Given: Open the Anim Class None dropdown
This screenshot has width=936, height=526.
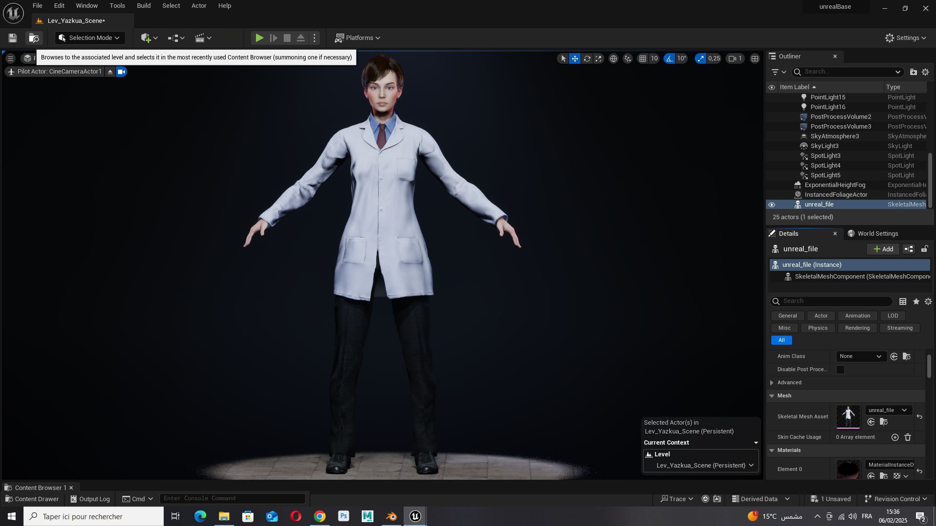Looking at the screenshot, I should (x=860, y=357).
